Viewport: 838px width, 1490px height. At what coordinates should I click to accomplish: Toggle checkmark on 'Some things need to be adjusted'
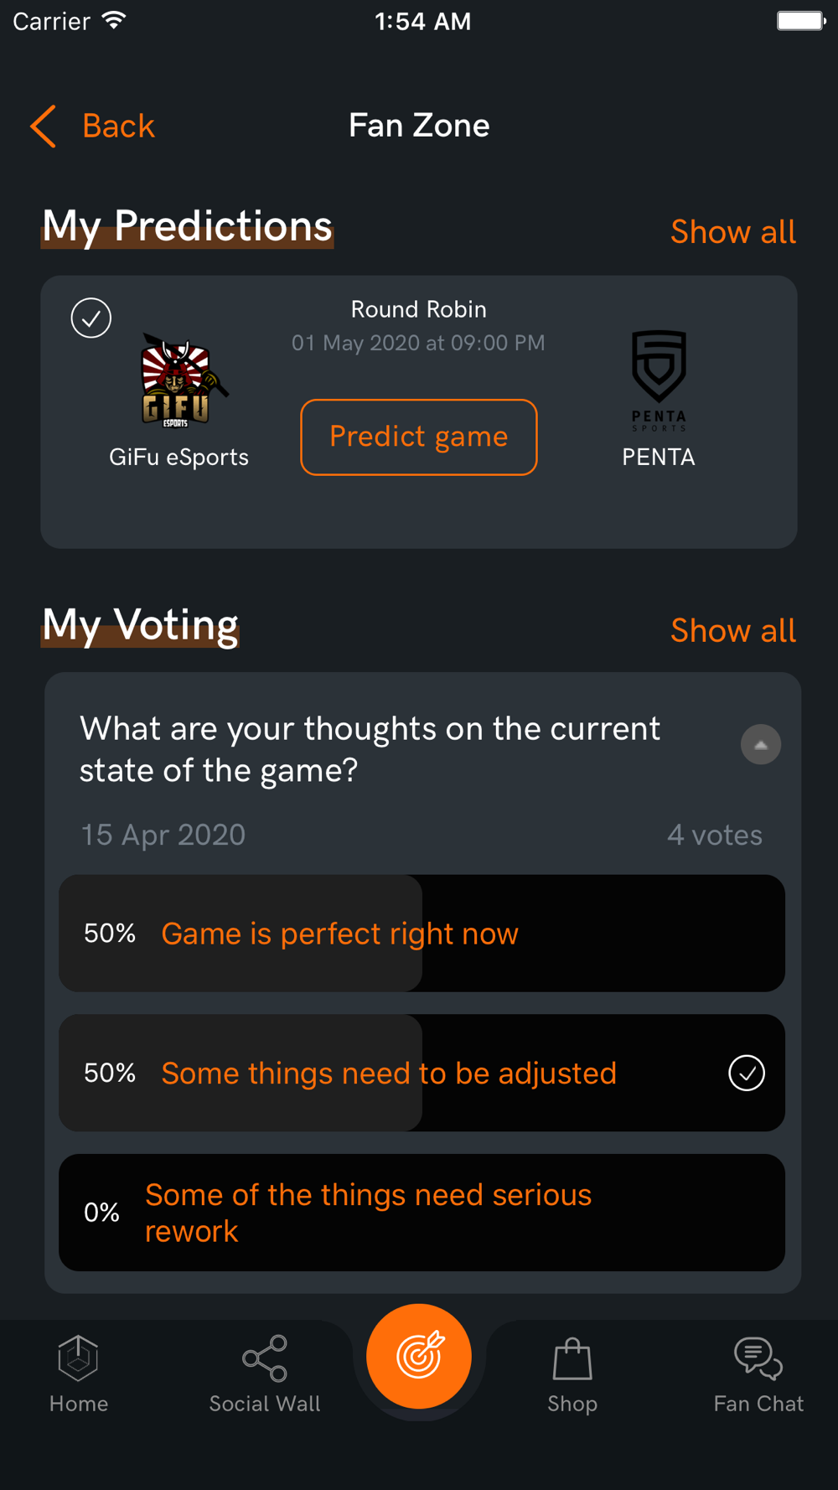coord(747,1073)
